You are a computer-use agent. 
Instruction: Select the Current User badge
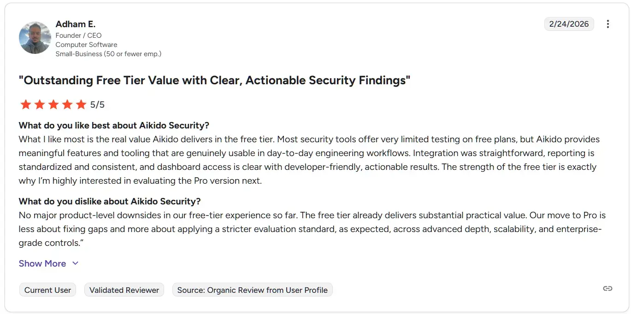(x=47, y=290)
